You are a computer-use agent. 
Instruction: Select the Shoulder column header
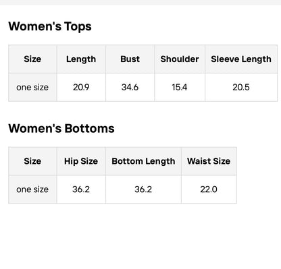180,59
